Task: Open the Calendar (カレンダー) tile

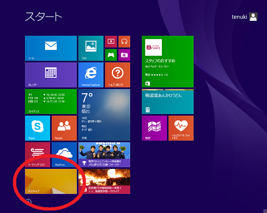Action: 50,75
